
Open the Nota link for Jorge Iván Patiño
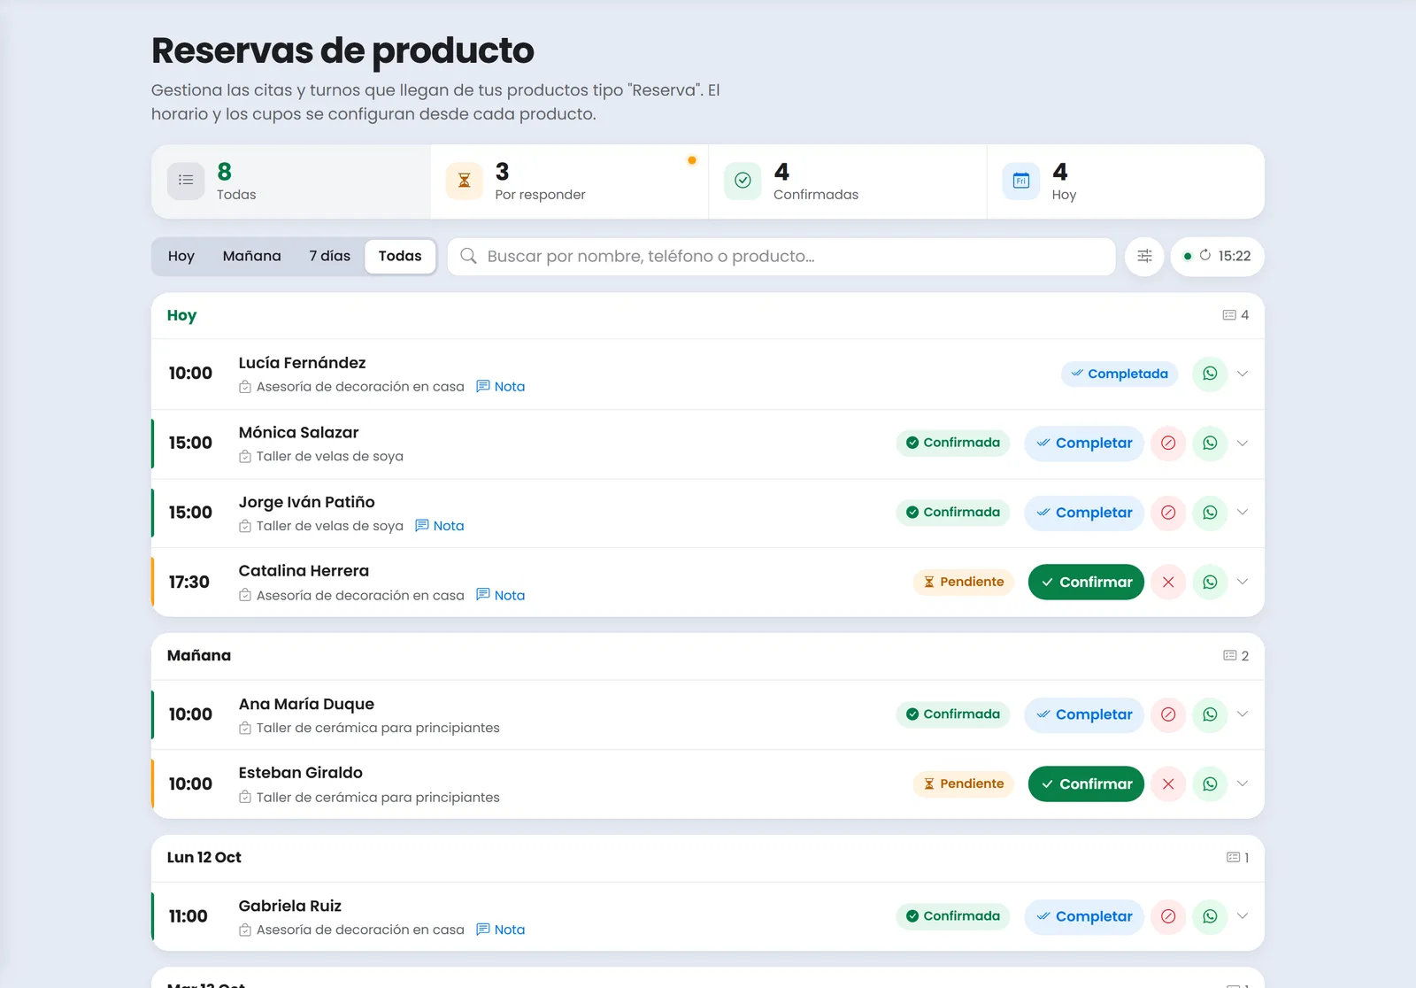coord(440,526)
